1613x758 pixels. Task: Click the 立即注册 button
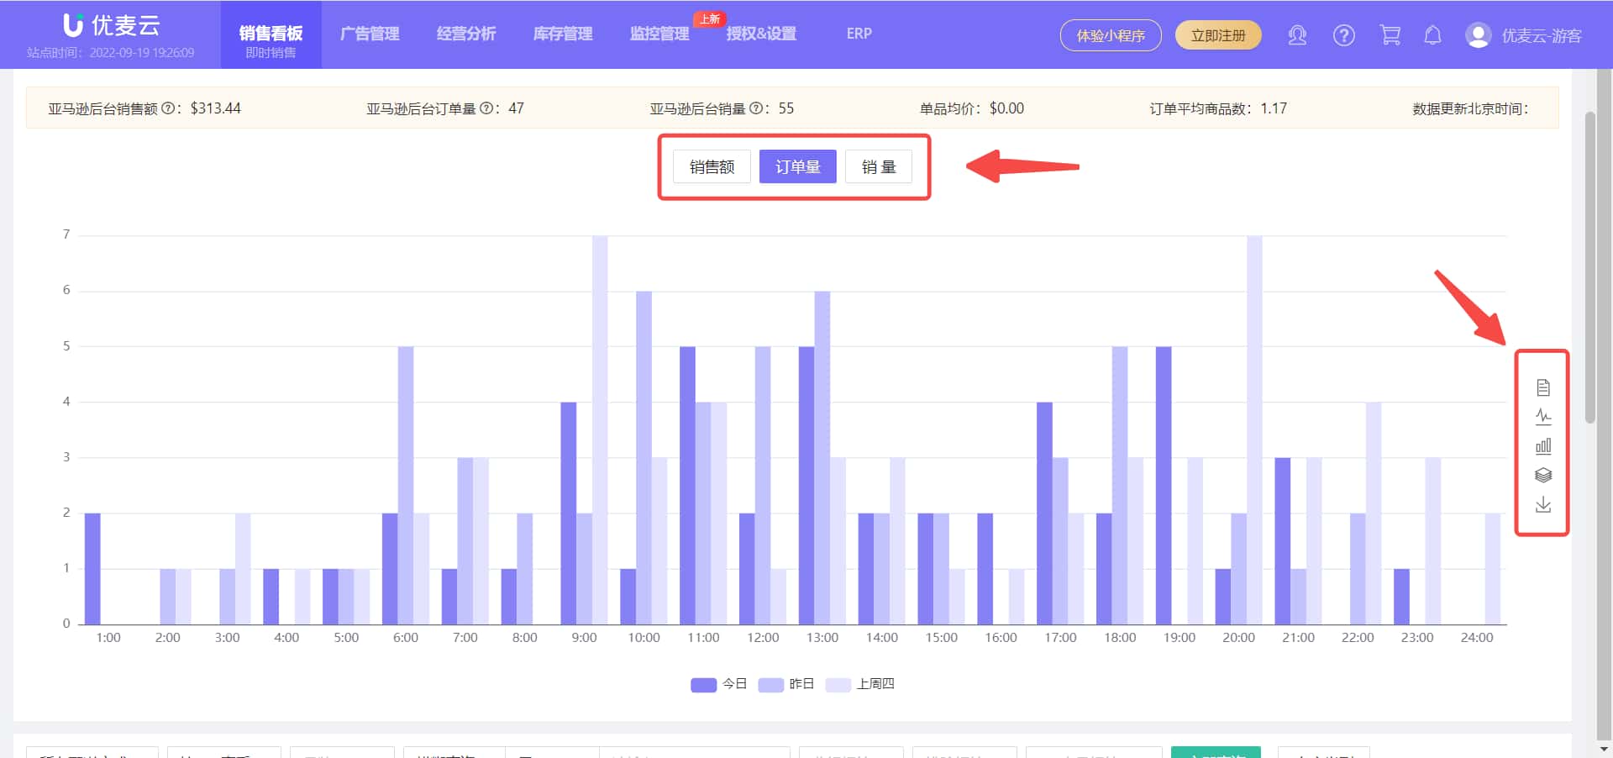coord(1218,35)
